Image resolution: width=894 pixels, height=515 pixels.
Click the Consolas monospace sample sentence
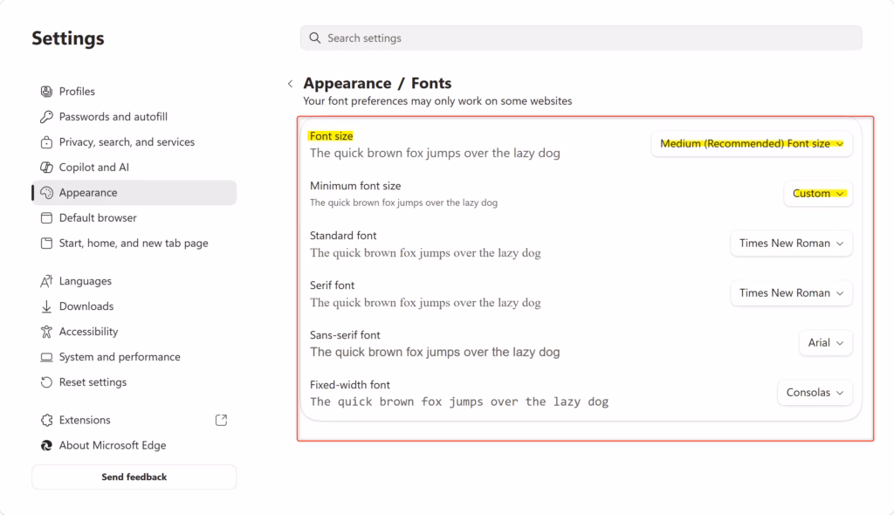[459, 402]
